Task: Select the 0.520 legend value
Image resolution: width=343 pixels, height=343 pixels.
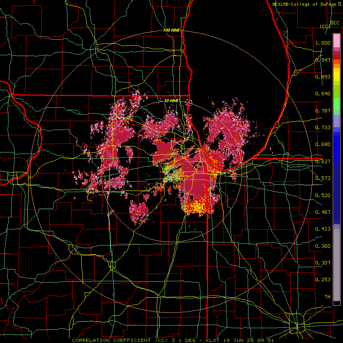Action: point(323,196)
